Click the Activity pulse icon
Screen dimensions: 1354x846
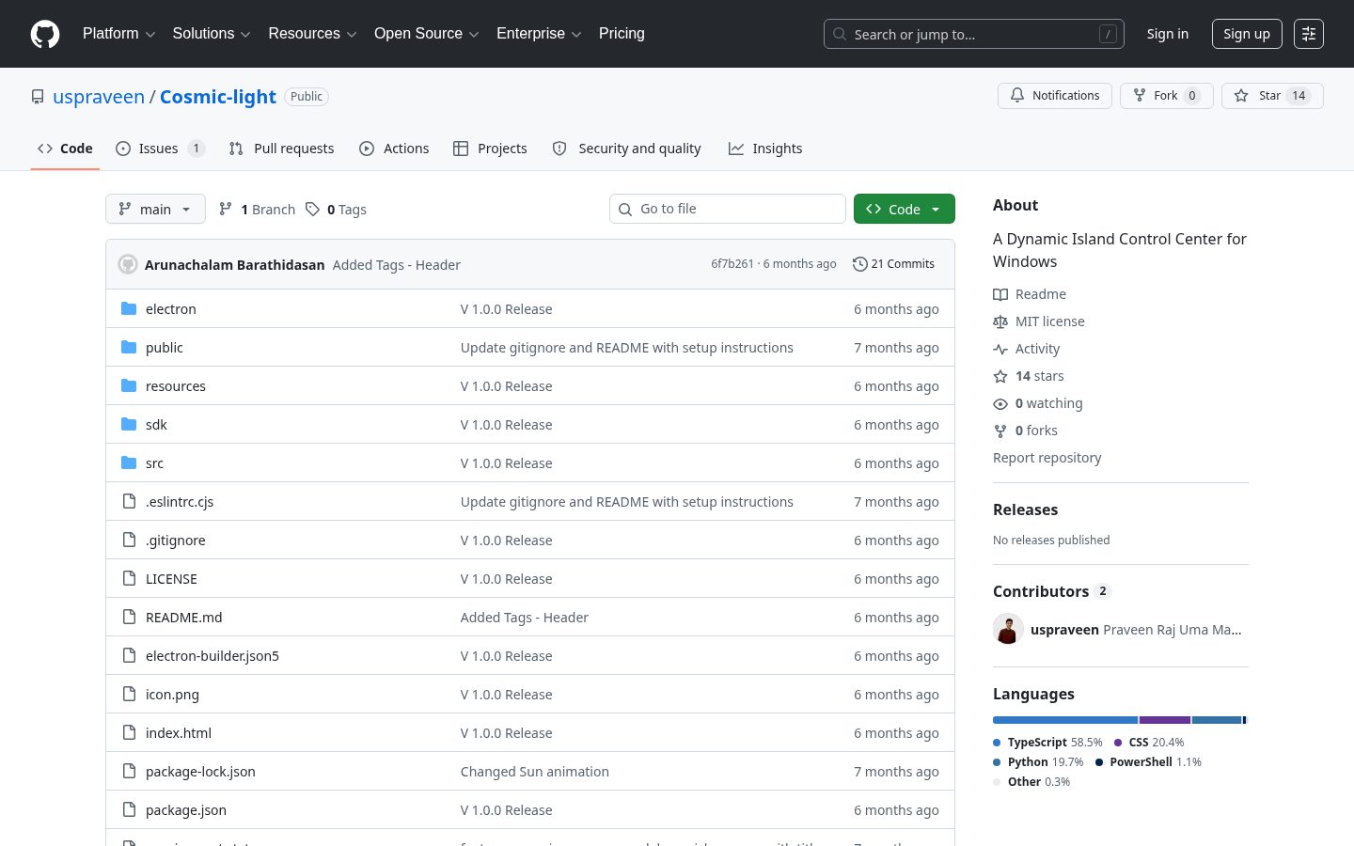coord(1000,349)
